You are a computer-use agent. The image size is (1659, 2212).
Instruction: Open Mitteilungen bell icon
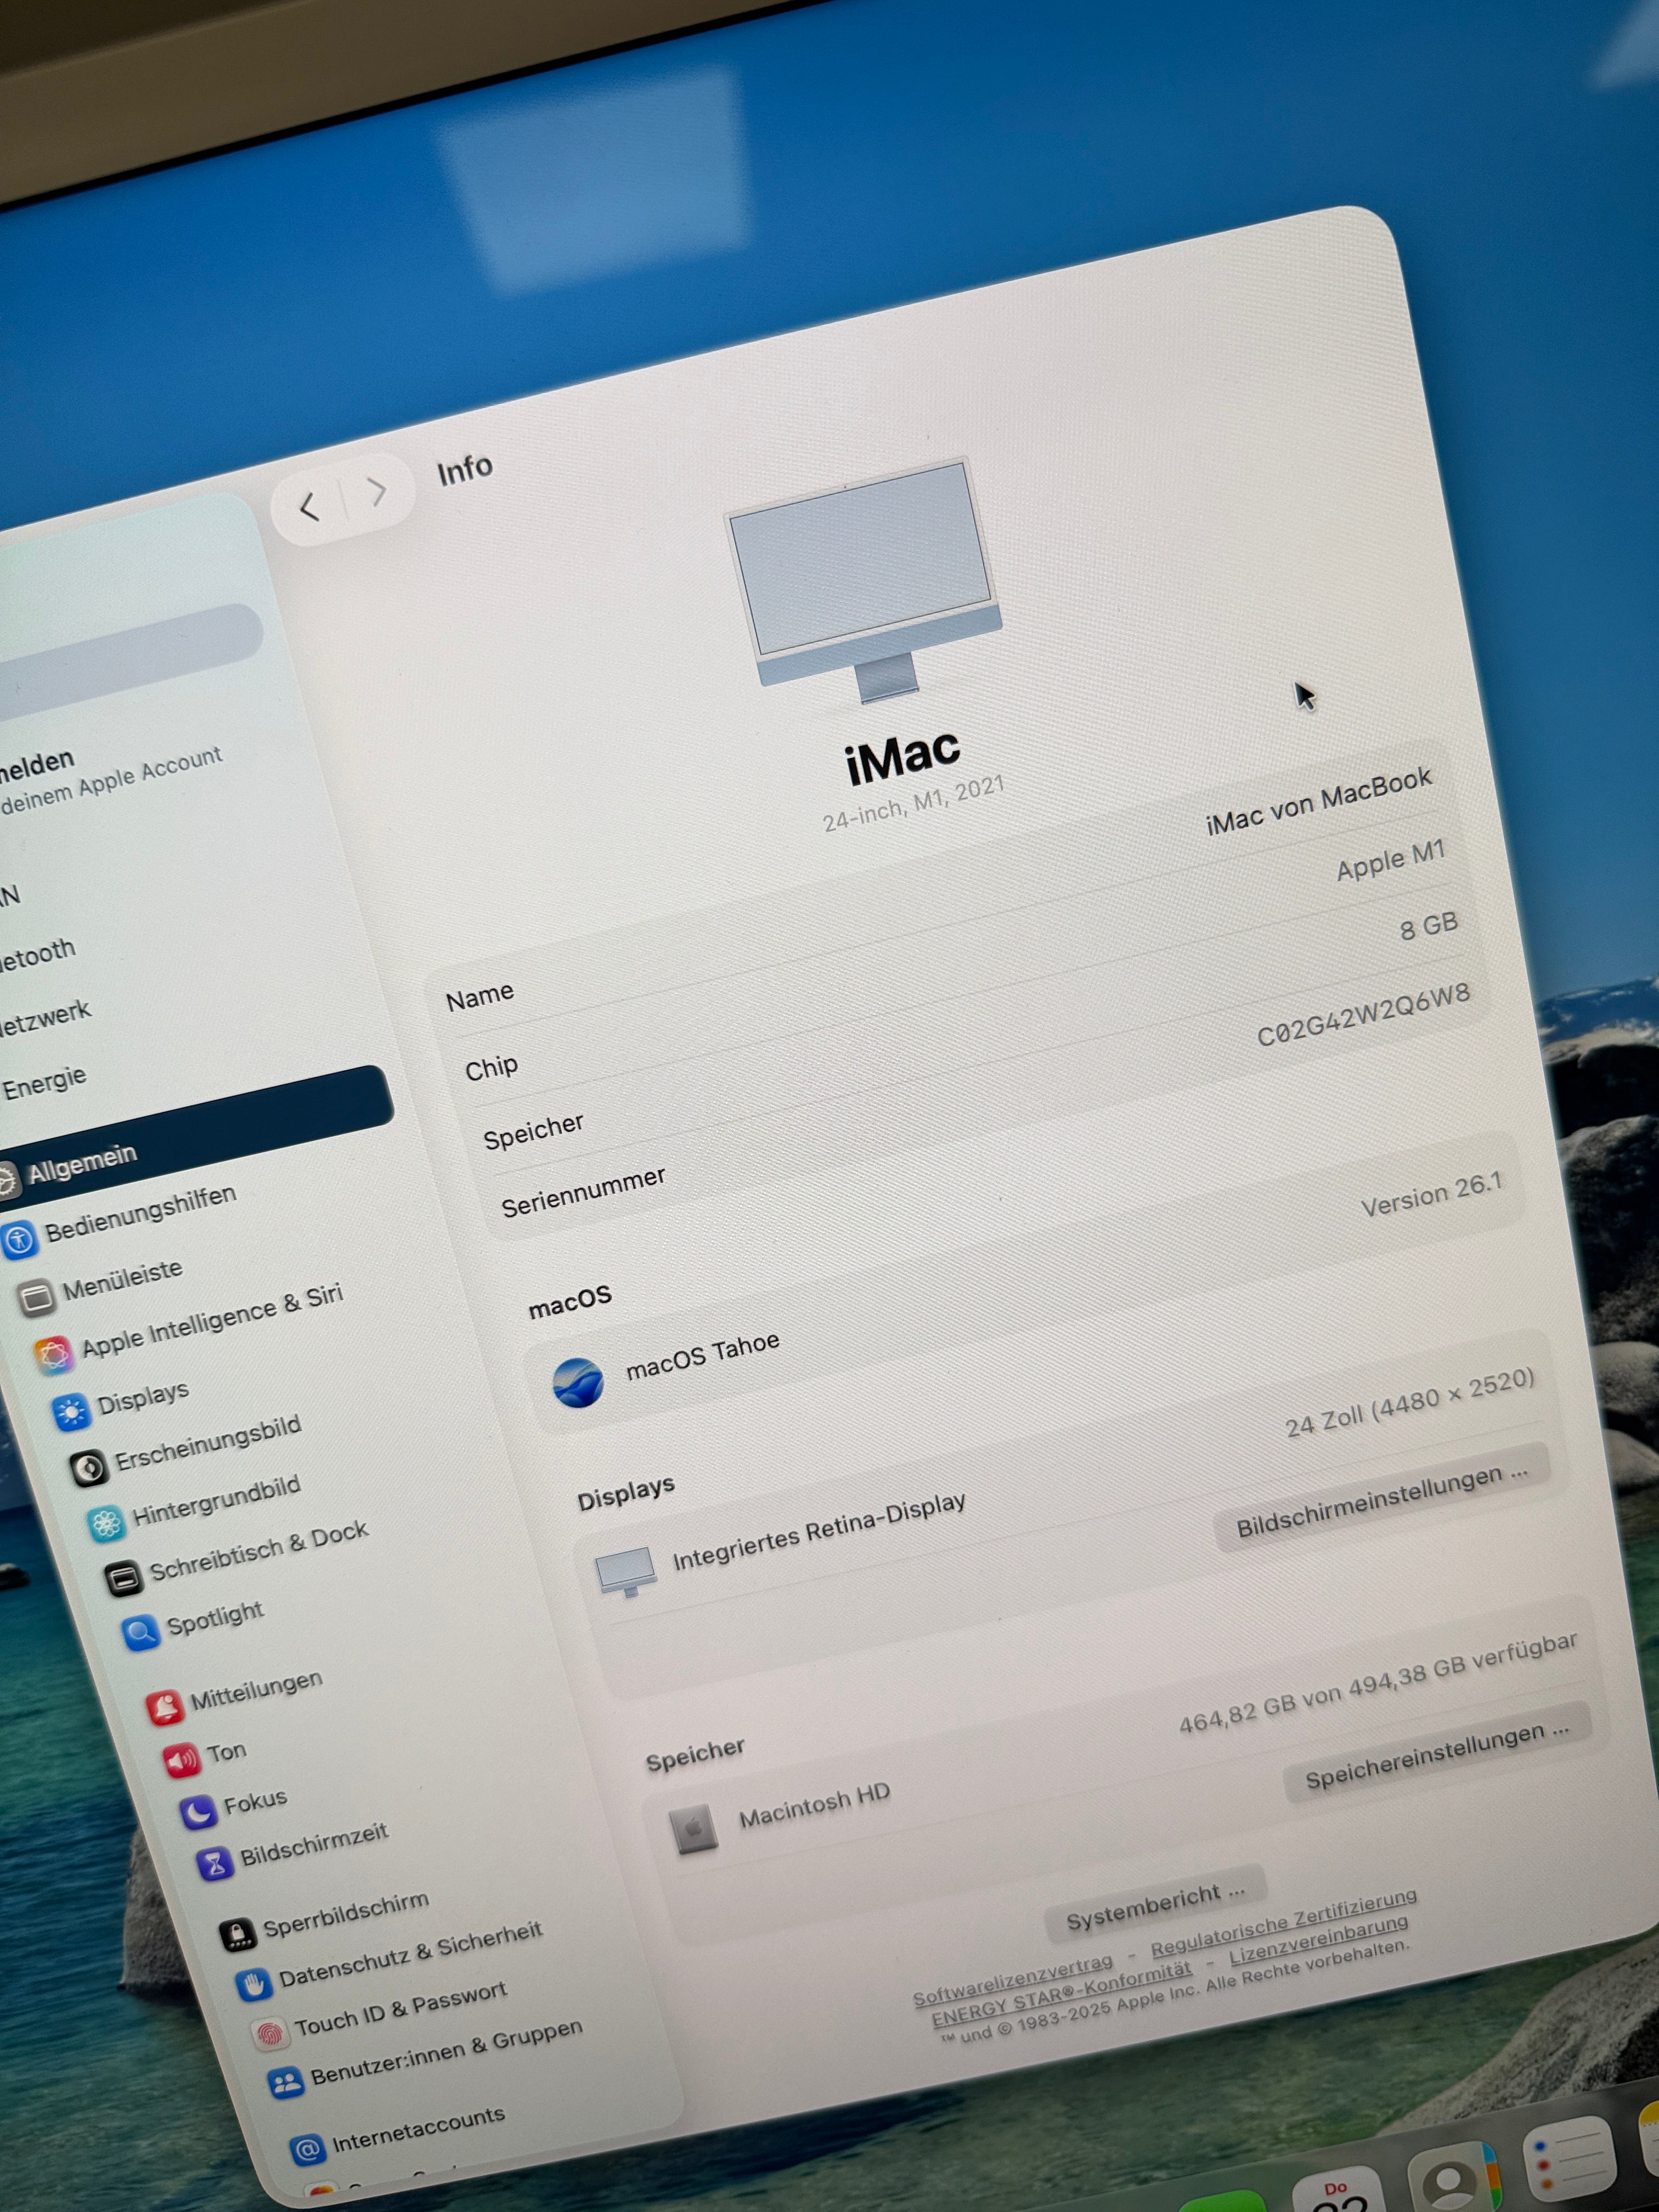(165, 1707)
